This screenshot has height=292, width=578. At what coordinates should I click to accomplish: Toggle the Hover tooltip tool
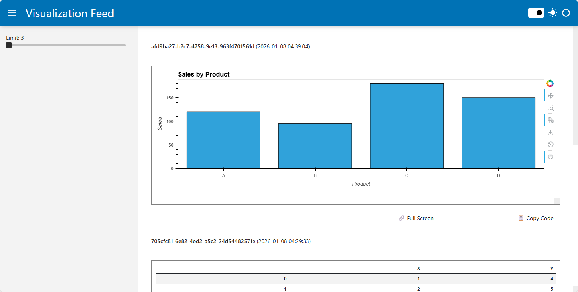pyautogui.click(x=550, y=157)
